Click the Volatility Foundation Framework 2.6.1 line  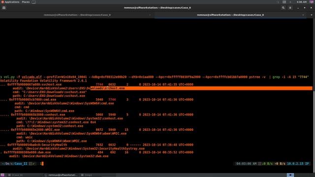43,81
